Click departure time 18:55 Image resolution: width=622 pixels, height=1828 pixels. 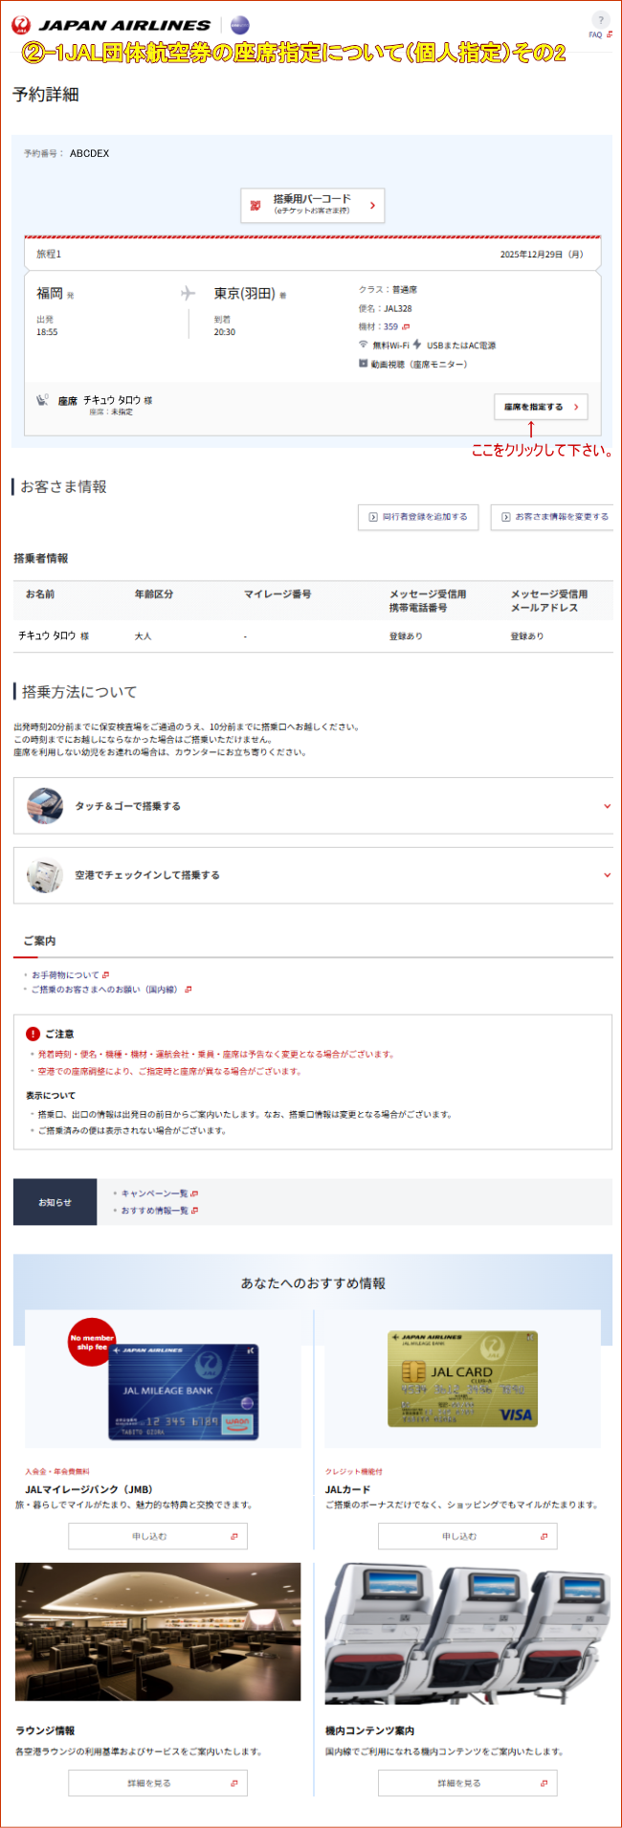click(x=47, y=332)
